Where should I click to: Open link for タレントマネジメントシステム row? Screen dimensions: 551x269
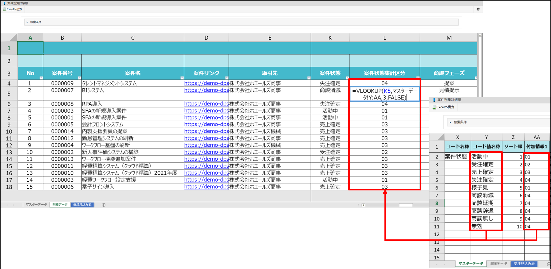pos(206,83)
